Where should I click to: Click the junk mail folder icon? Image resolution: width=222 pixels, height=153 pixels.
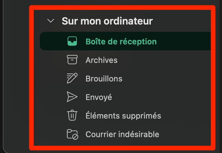[72, 134]
